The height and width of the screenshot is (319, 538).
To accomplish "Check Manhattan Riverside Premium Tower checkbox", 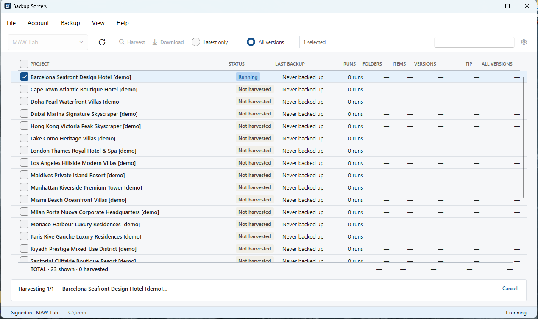I will [24, 187].
